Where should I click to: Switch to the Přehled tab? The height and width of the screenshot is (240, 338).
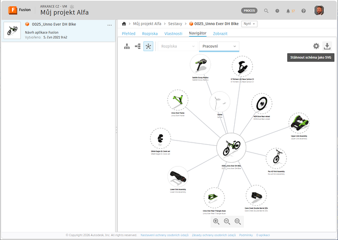click(x=129, y=34)
